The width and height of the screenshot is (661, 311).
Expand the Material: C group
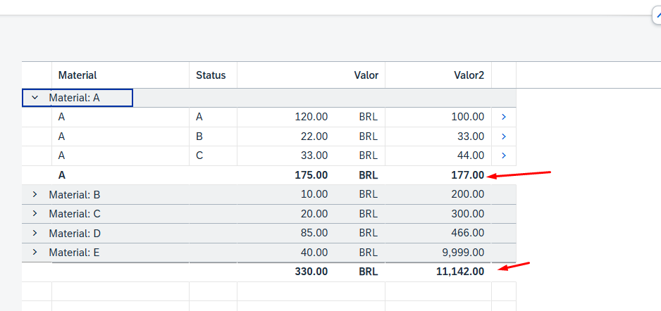coord(35,214)
